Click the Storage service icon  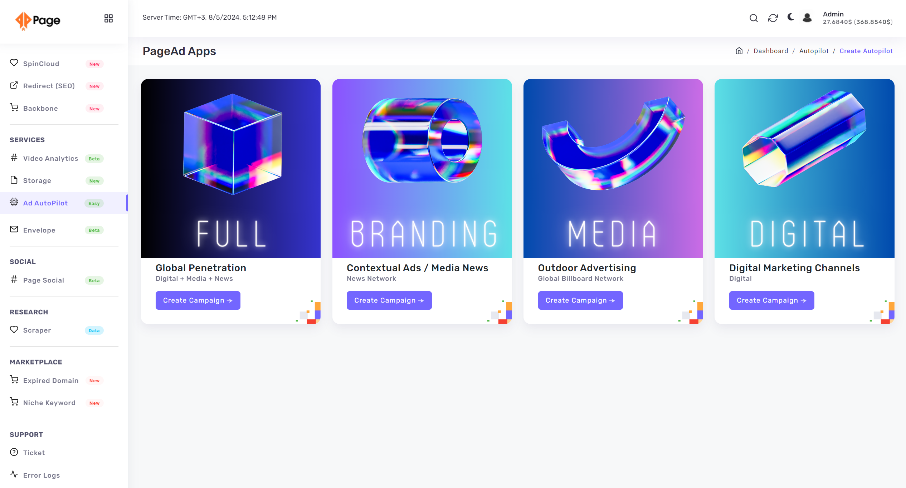pos(14,180)
